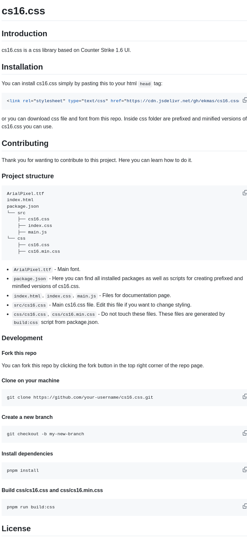
Task: Copy the pnpm run build:css command
Action: tap(245, 506)
